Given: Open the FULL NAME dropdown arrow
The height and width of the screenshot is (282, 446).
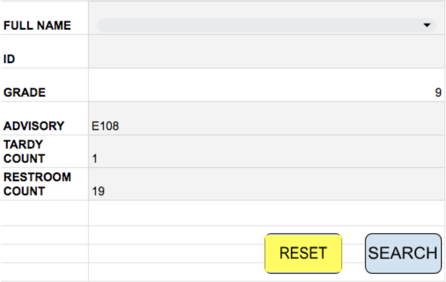Looking at the screenshot, I should pos(427,25).
